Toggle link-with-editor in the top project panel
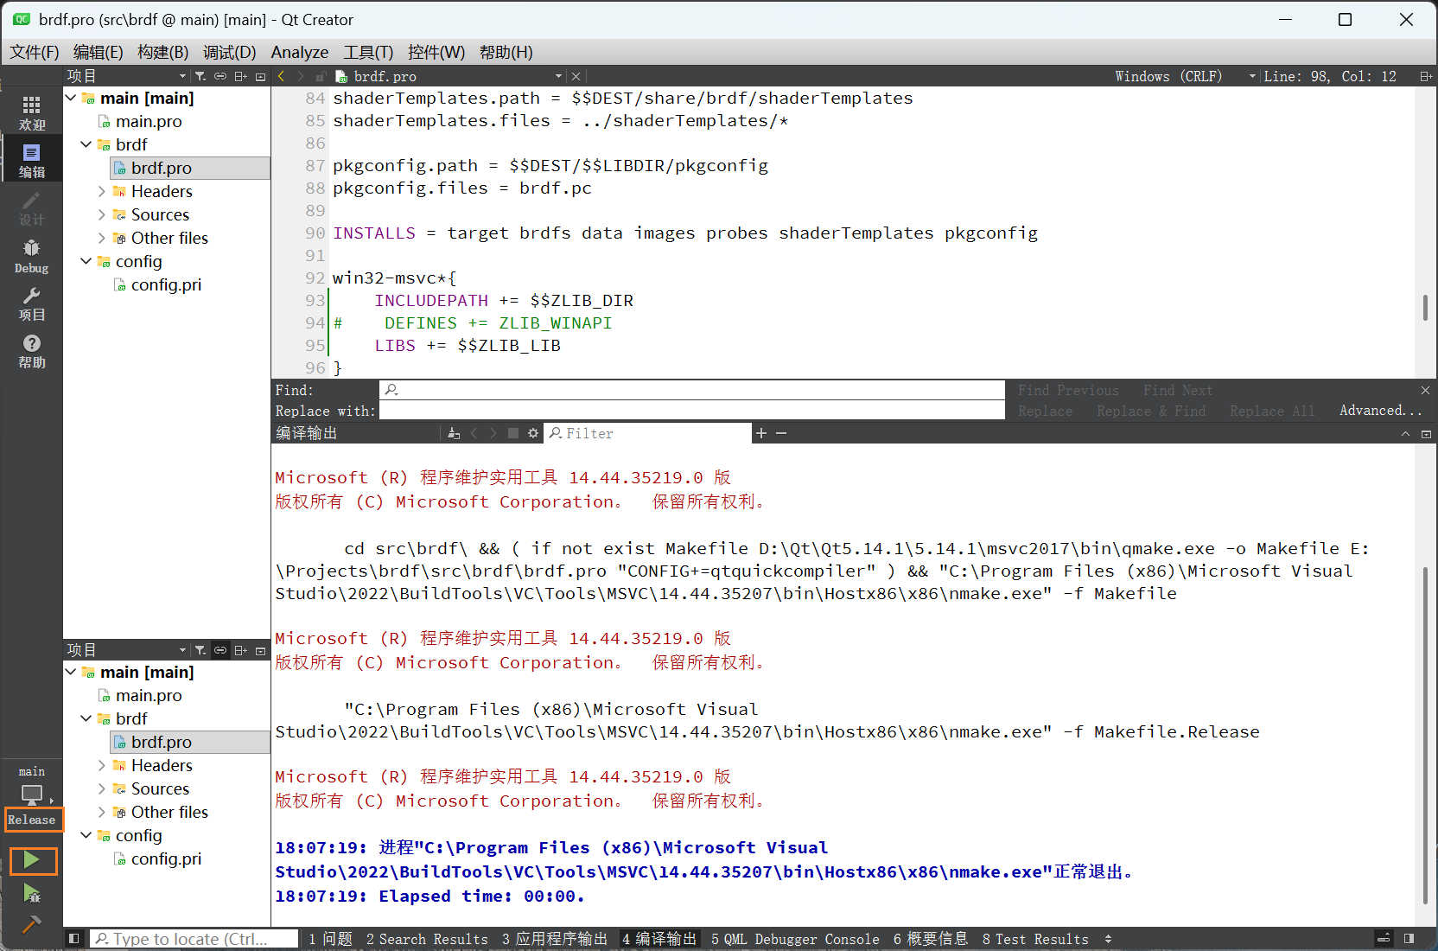The image size is (1438, 951). pos(220,76)
